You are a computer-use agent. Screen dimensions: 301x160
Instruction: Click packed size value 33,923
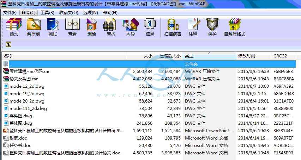(174, 94)
